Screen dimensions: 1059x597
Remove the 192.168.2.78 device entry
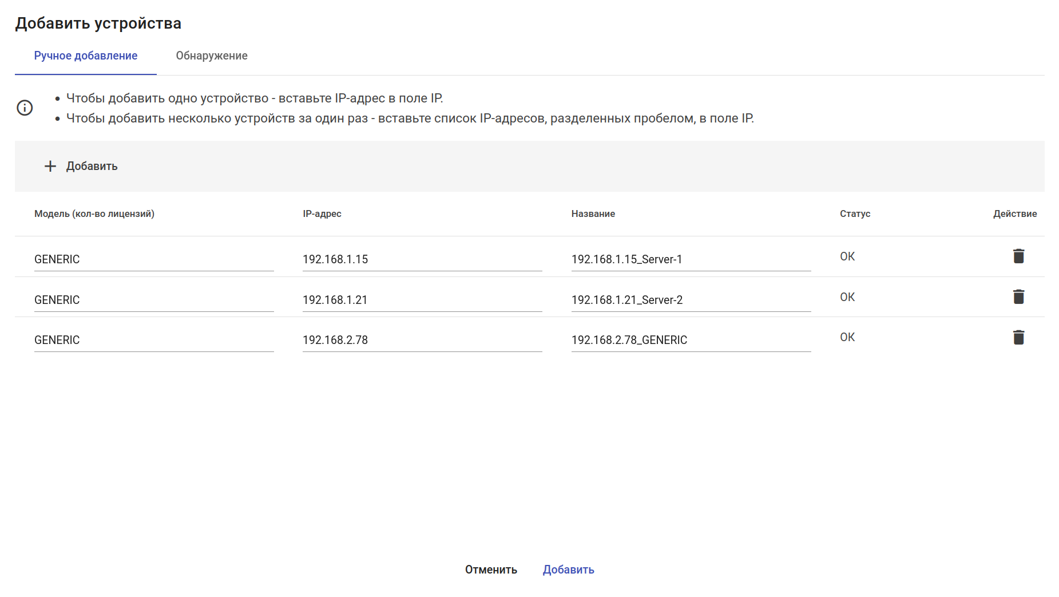point(1018,338)
